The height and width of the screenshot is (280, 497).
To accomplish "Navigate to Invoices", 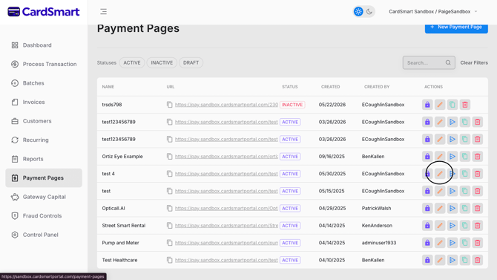I will [44, 102].
